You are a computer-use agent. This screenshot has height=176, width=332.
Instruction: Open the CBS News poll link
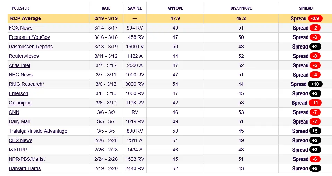pos(20,140)
